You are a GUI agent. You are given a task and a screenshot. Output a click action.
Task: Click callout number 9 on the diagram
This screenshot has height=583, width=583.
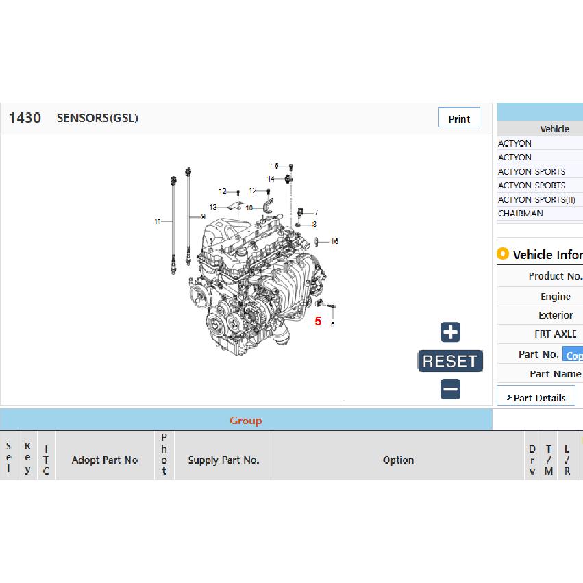pos(203,216)
